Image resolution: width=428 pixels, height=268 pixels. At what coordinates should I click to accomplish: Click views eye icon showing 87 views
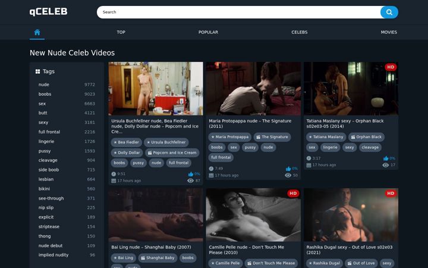[191, 180]
